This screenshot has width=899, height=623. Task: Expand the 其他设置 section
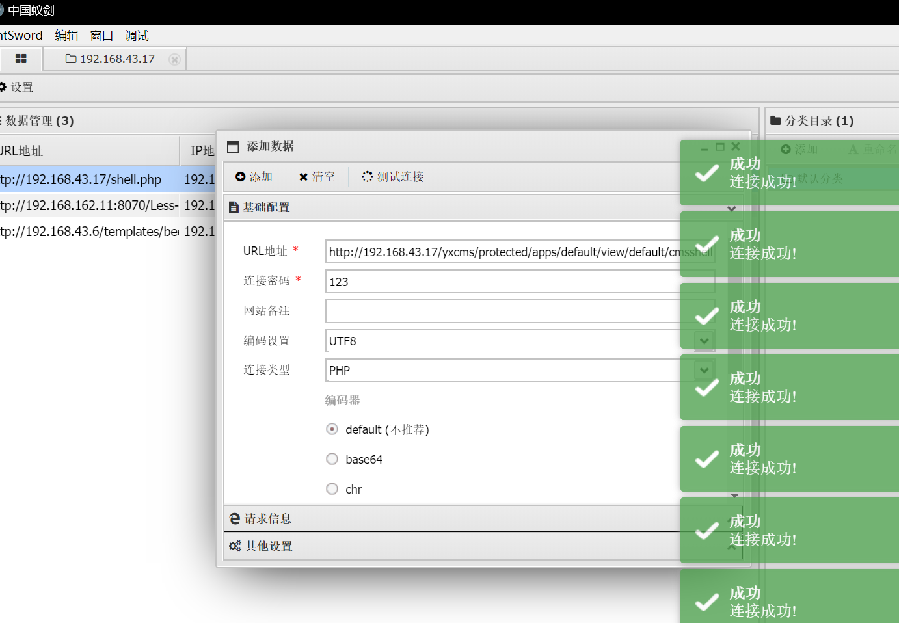[x=483, y=546]
